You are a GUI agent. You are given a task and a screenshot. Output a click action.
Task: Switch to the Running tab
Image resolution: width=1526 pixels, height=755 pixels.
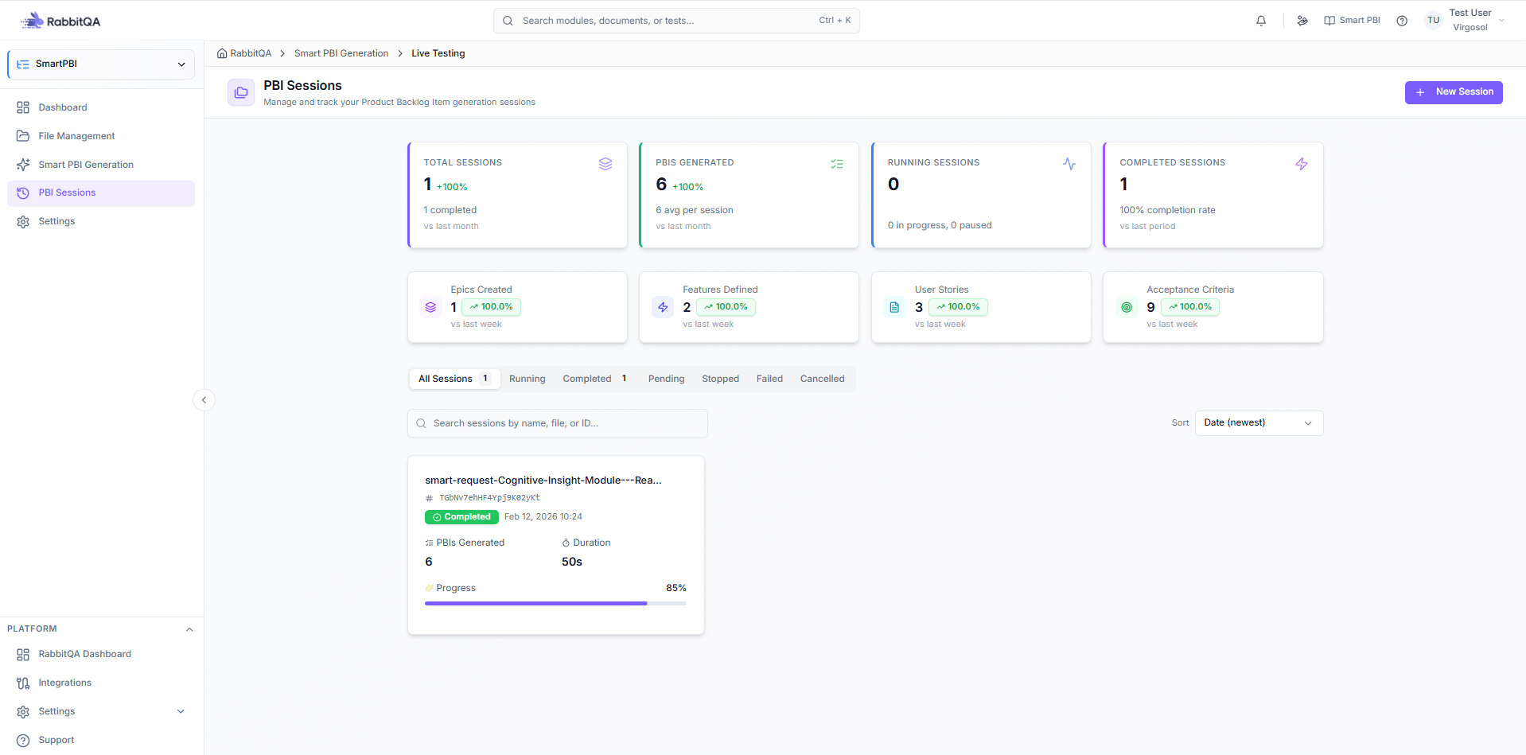(x=527, y=379)
